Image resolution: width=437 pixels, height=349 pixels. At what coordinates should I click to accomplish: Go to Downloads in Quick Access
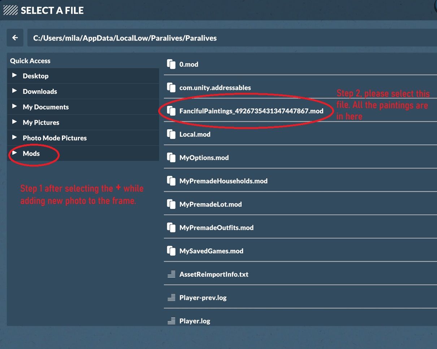[x=83, y=91]
